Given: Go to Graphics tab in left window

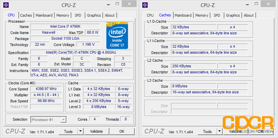Looking at the screenshot, I should pyautogui.click(x=94, y=15).
